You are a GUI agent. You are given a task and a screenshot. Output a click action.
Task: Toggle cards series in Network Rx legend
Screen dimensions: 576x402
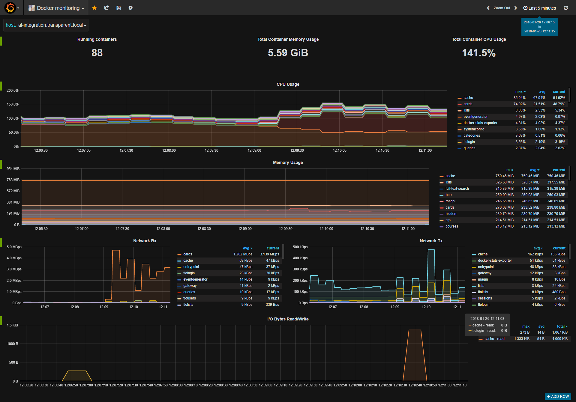(x=187, y=254)
